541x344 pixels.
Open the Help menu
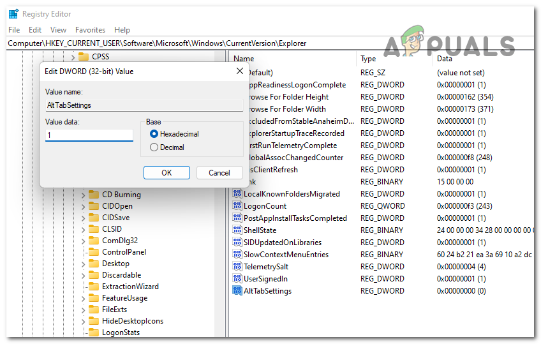tap(122, 30)
